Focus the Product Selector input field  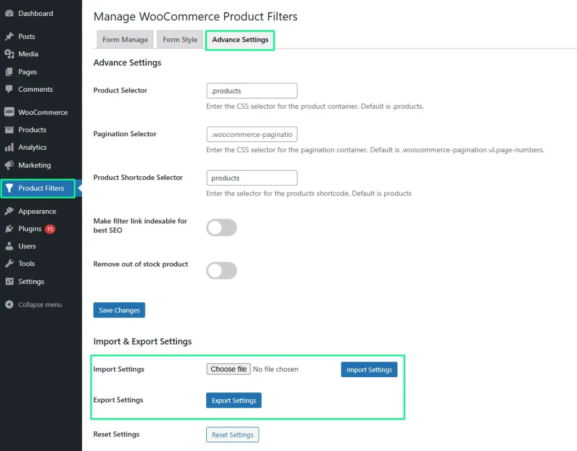tap(252, 91)
